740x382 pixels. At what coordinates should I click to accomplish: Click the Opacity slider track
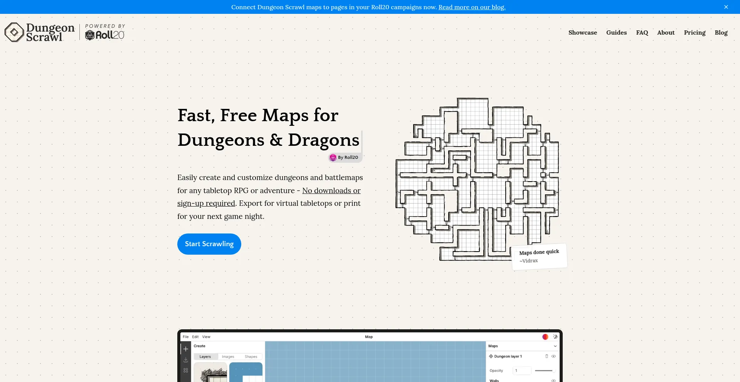point(544,370)
